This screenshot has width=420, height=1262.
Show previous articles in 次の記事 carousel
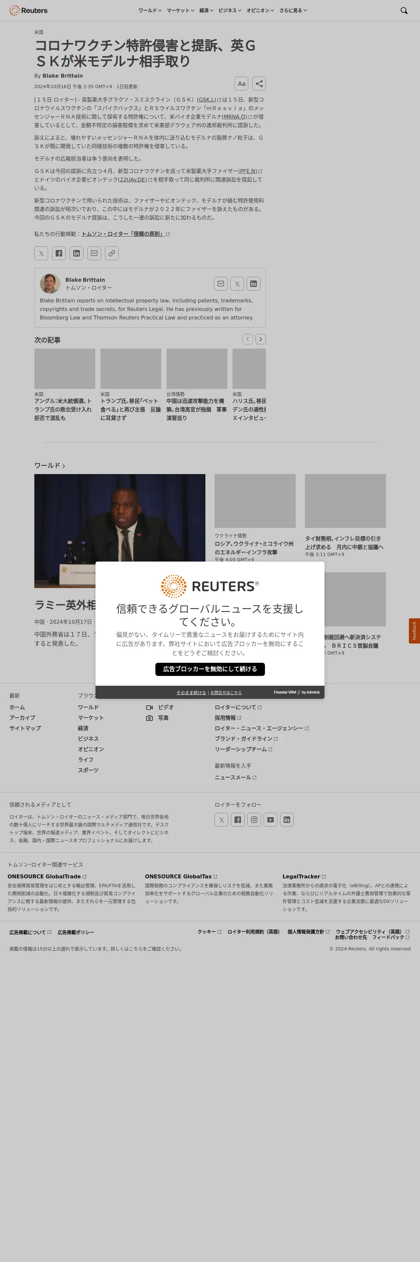pos(248,339)
